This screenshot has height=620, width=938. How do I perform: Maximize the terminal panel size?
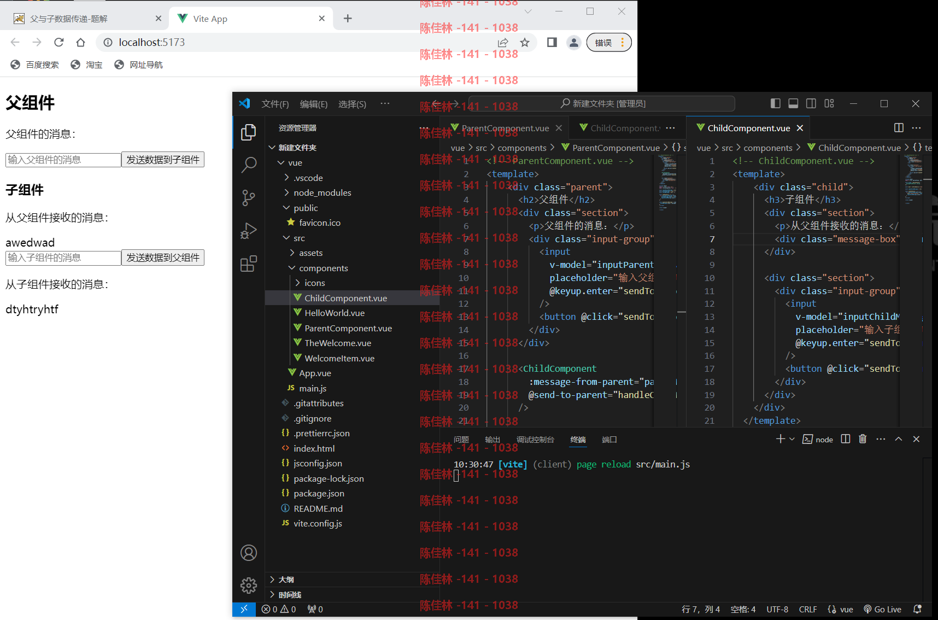point(899,439)
